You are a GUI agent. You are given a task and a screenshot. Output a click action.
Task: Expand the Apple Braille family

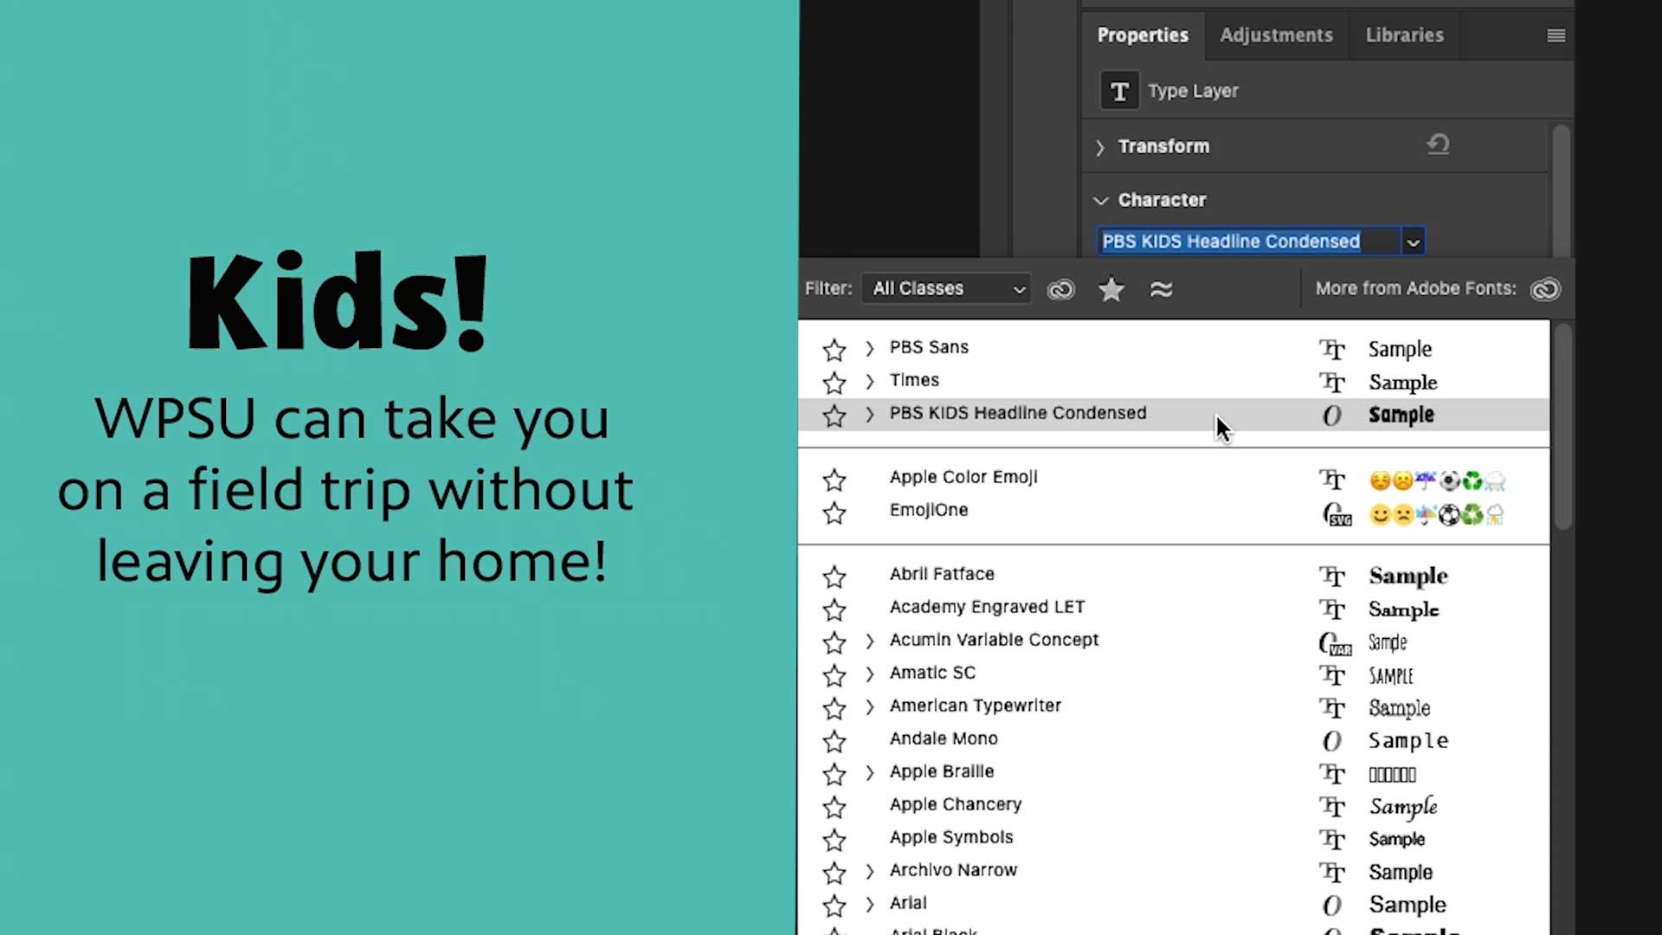tap(870, 773)
